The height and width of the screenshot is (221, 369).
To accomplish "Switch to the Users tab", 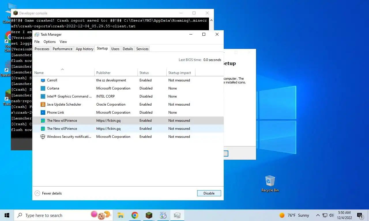I will click(x=115, y=49).
